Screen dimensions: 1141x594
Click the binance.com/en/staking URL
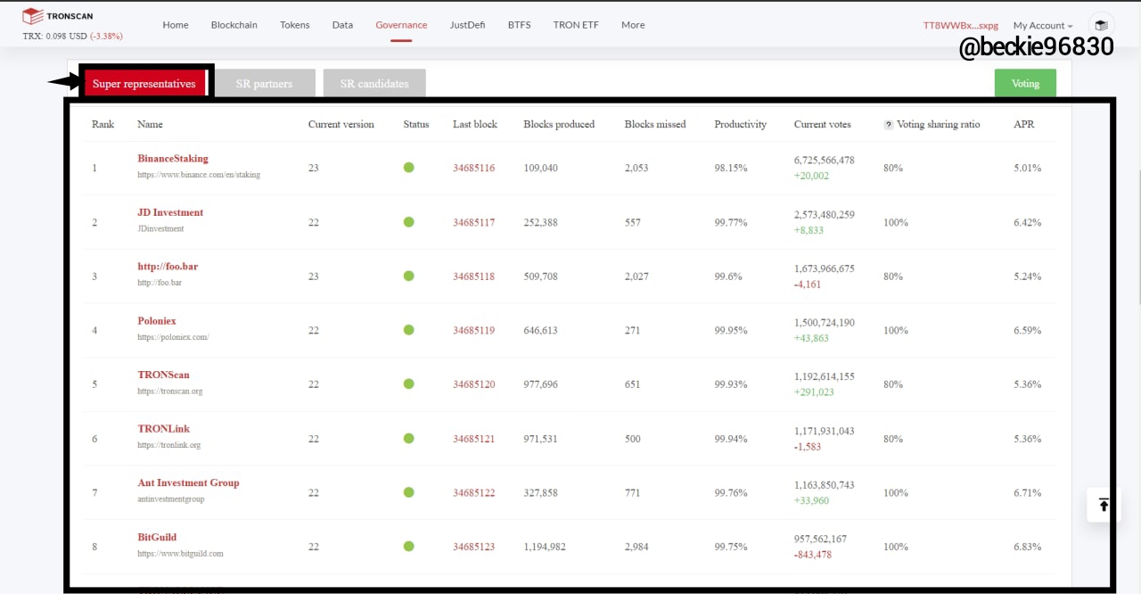[199, 175]
